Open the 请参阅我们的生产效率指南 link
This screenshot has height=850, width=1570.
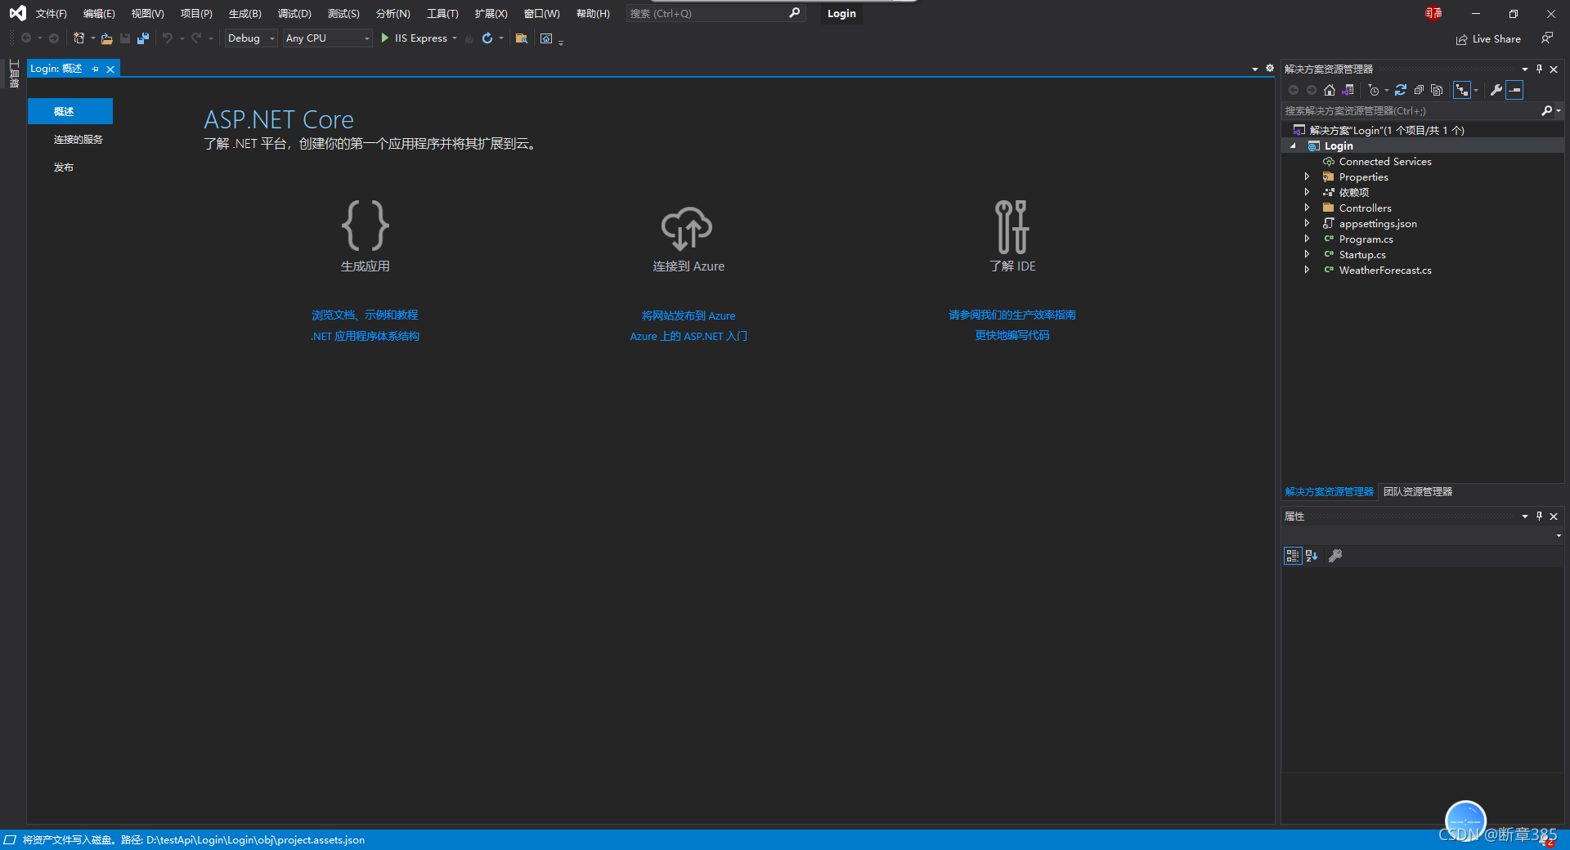(x=1012, y=315)
